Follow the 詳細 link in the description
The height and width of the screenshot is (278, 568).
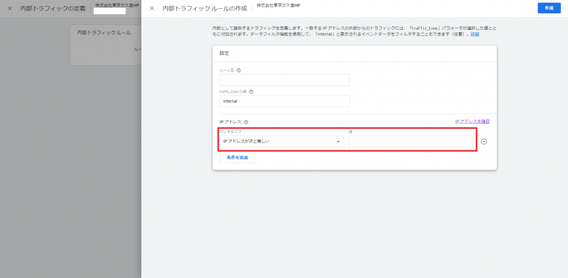coord(475,34)
